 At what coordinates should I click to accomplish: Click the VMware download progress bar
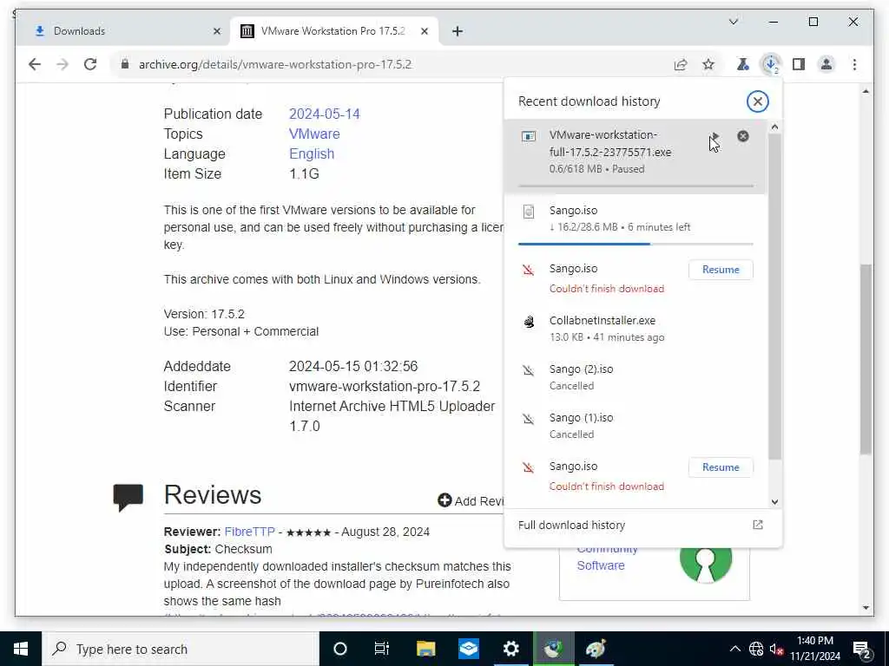point(635,186)
